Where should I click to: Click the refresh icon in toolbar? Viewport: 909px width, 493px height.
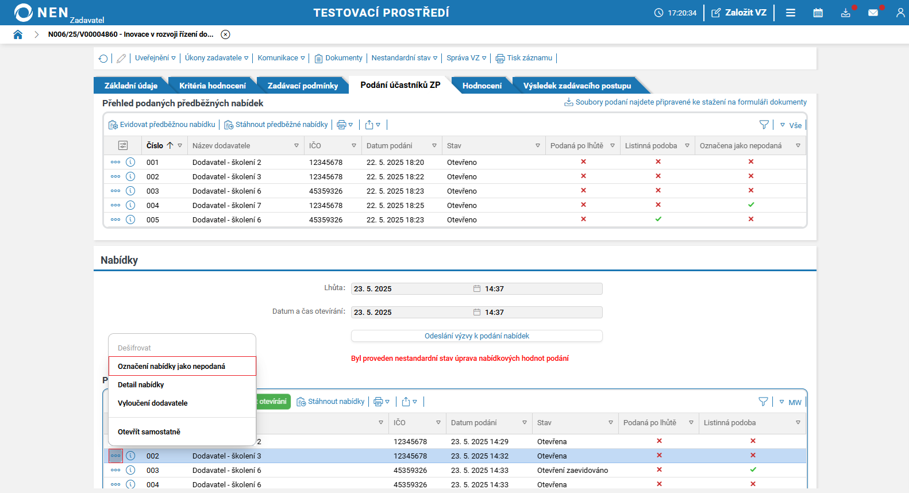click(x=103, y=59)
